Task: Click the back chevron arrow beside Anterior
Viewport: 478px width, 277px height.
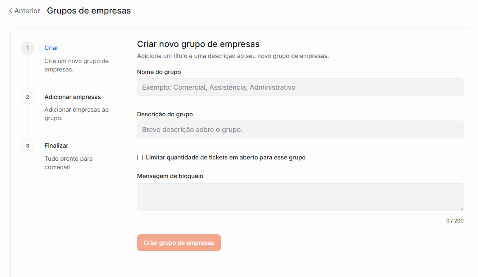Action: coord(11,11)
